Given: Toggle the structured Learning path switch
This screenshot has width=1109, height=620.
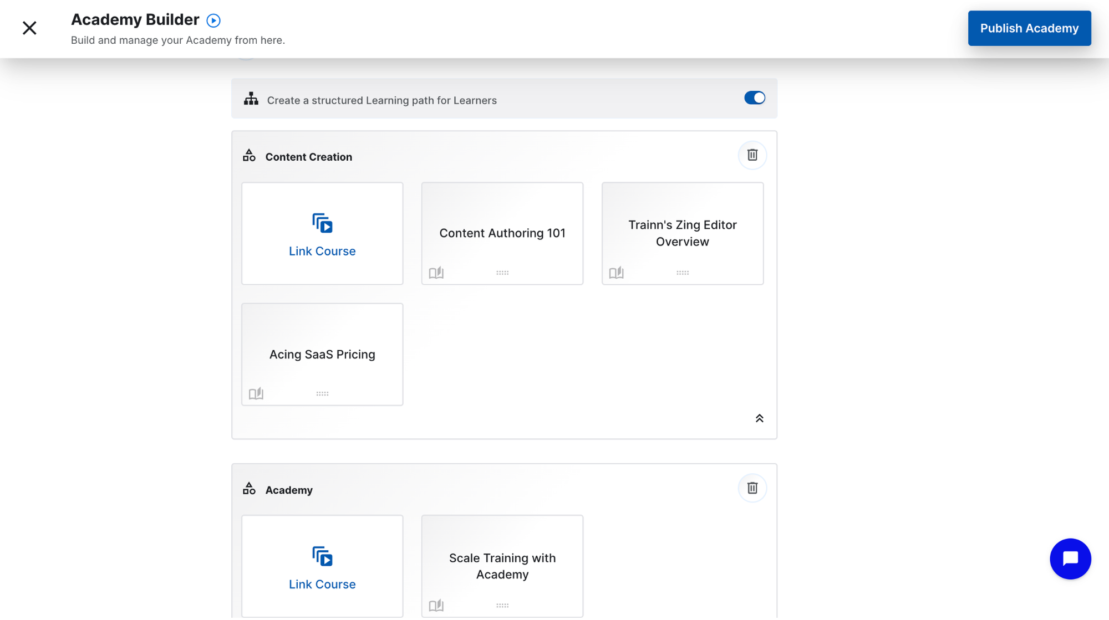Looking at the screenshot, I should coord(754,98).
